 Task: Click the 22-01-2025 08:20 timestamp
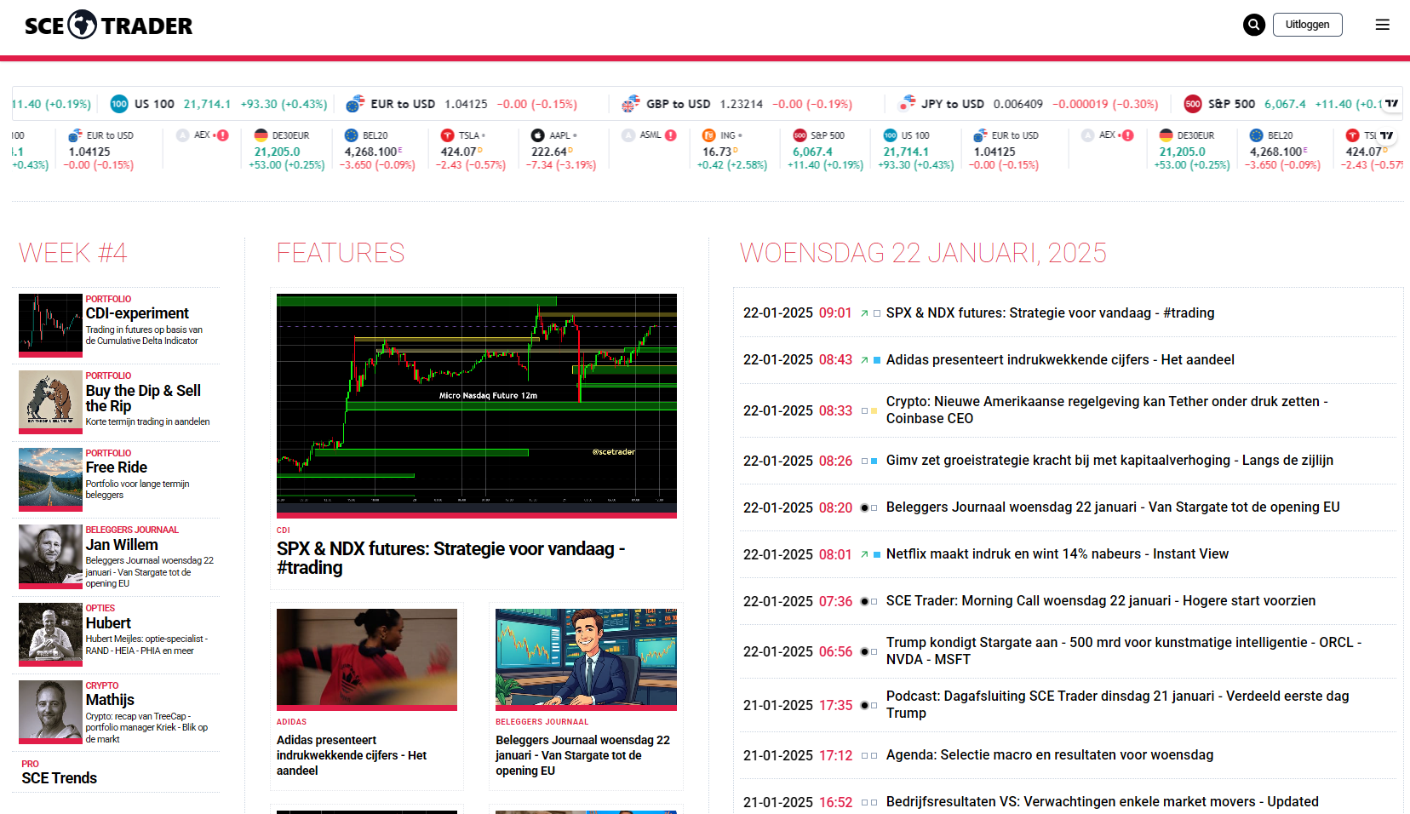[x=798, y=507]
